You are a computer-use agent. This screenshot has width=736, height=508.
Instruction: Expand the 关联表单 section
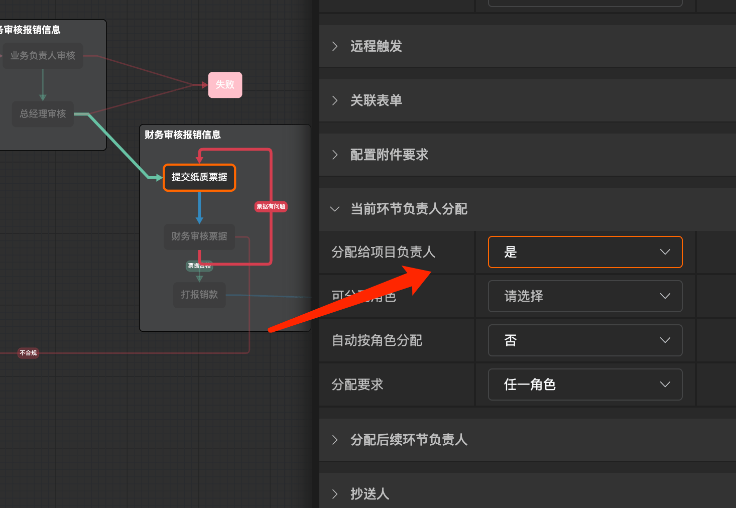point(527,100)
